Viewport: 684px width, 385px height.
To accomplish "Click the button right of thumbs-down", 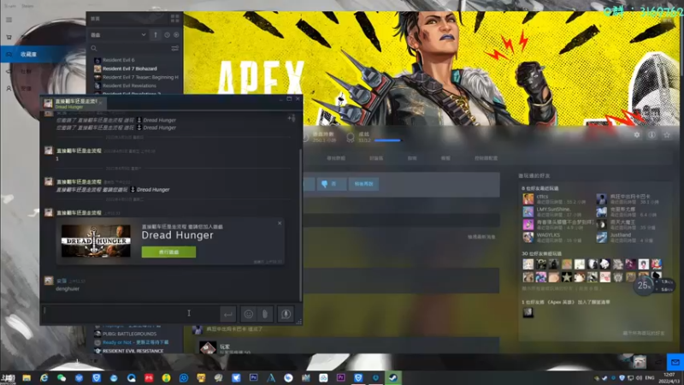I will (363, 184).
